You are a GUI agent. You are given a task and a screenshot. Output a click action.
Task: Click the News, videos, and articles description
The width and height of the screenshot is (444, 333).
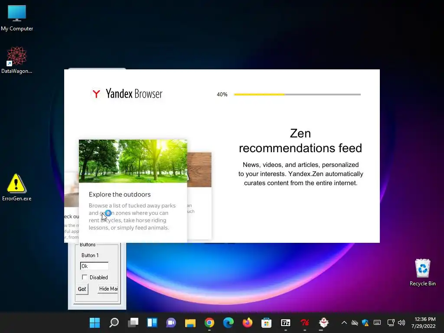click(300, 173)
